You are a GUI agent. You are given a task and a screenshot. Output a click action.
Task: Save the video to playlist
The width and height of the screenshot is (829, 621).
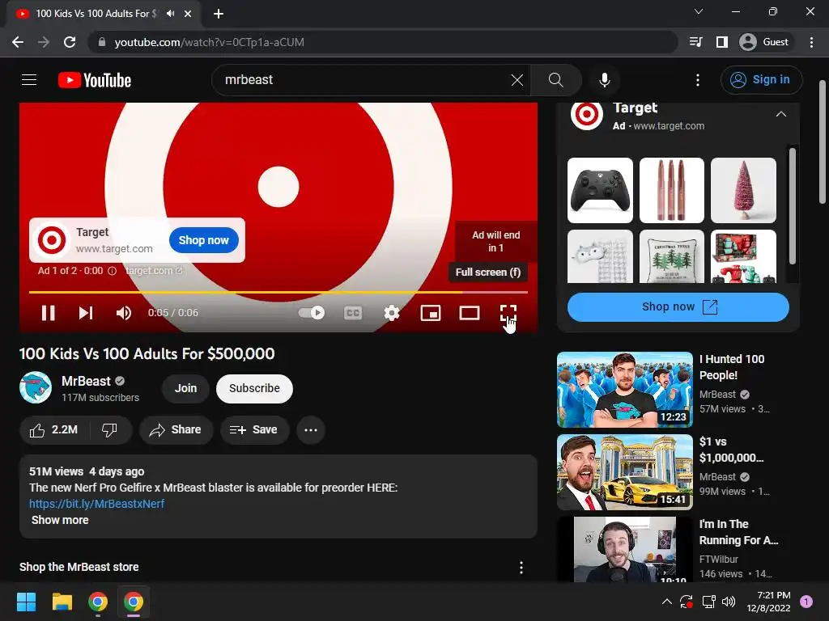[254, 430]
